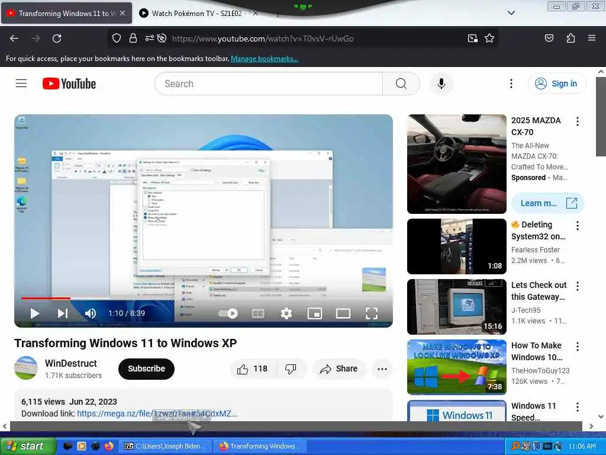Open options for Lets Check out this Gateway video

578,286
